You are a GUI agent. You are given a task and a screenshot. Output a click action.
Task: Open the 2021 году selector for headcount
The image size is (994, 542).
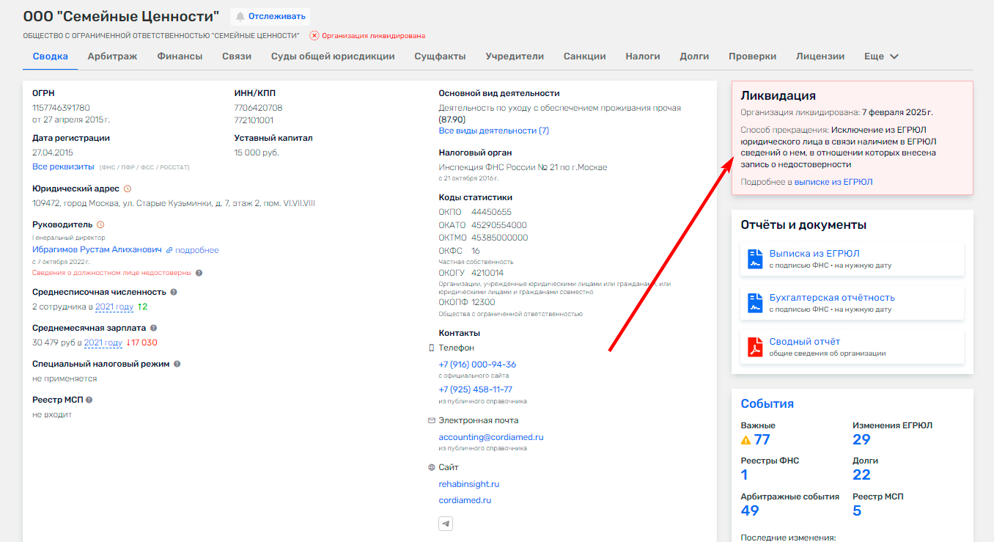114,307
